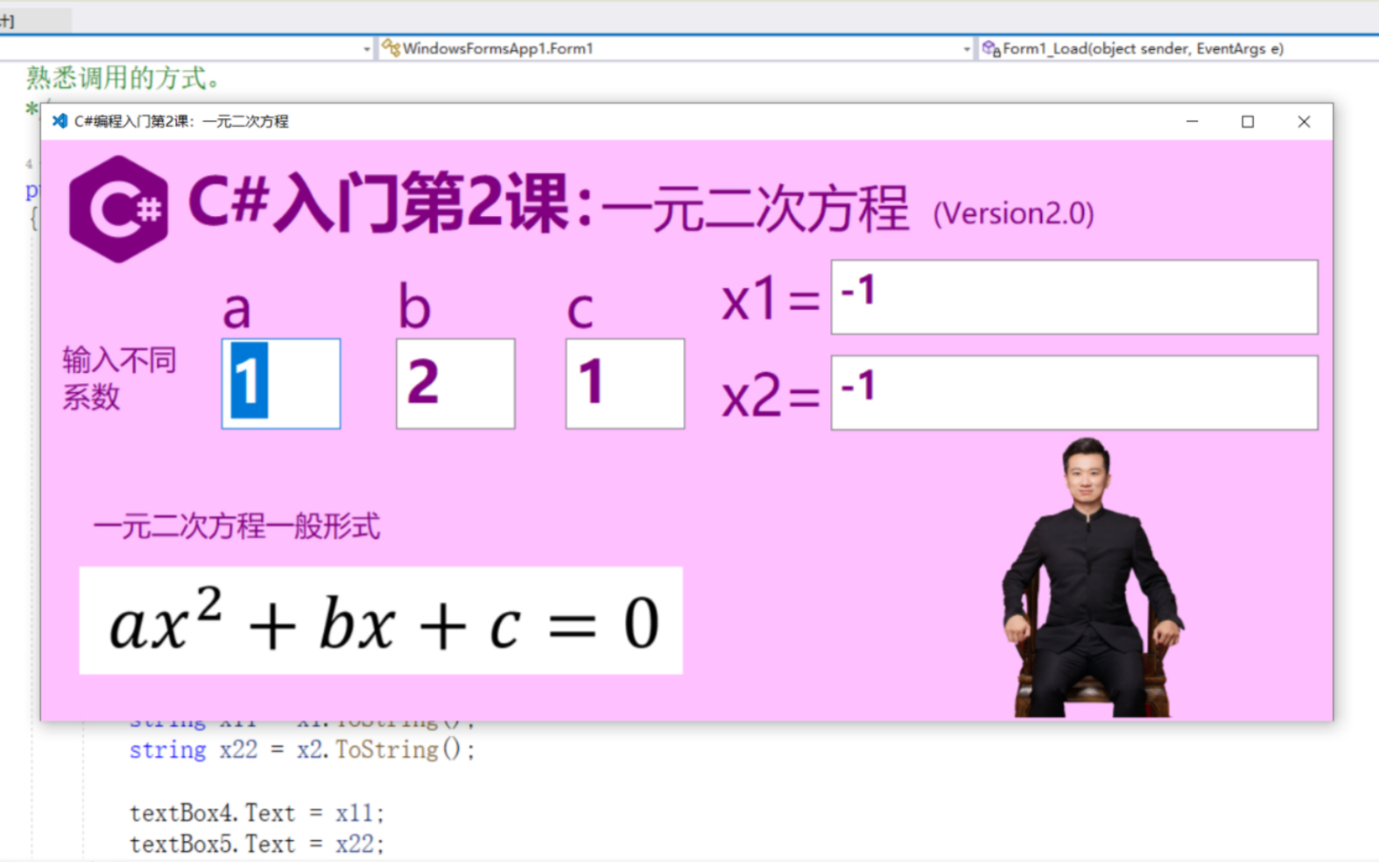This screenshot has height=862, width=1379.
Task: Maximize the quadratic equation form window
Action: (x=1248, y=122)
